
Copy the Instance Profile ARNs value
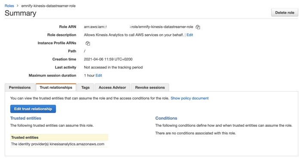coord(88,43)
